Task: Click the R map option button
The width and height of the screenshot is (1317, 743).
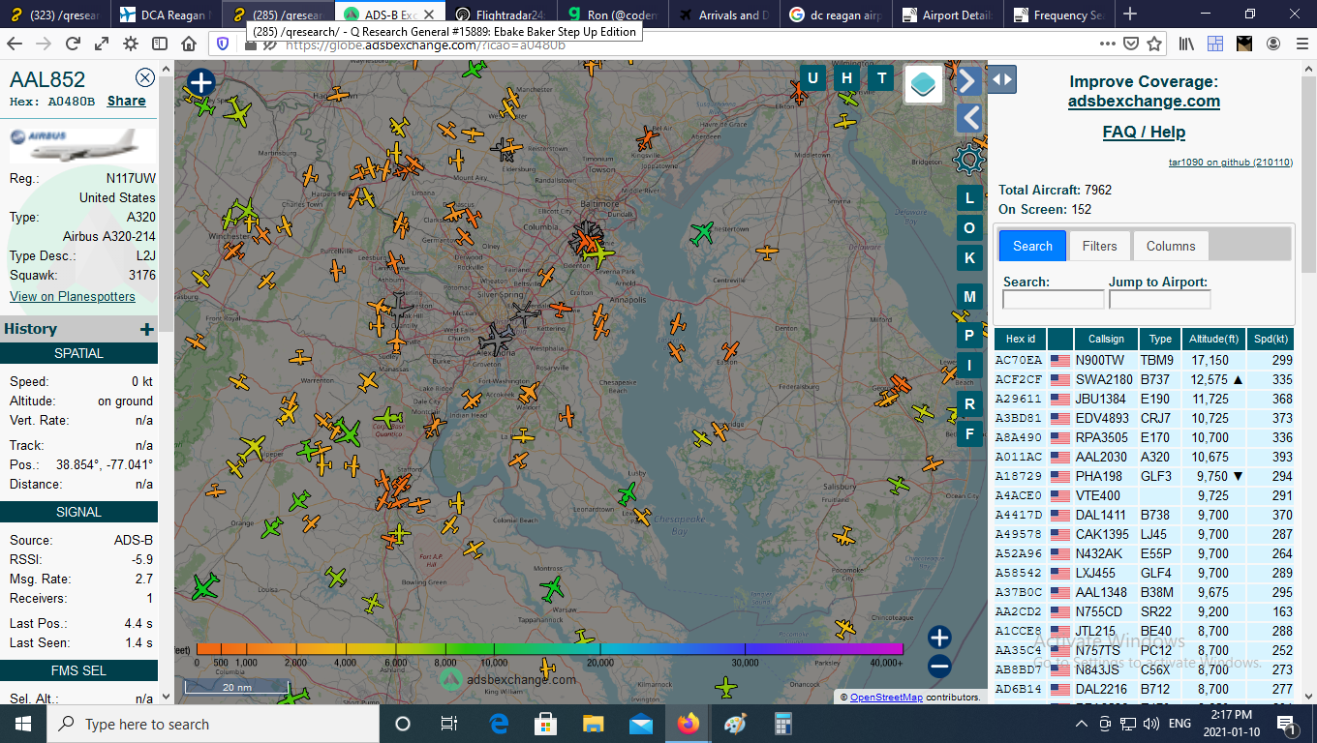Action: pos(969,403)
